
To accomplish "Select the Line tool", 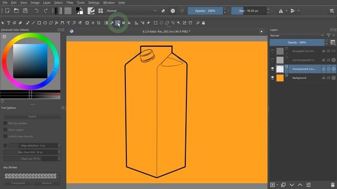I will (x=33, y=23).
